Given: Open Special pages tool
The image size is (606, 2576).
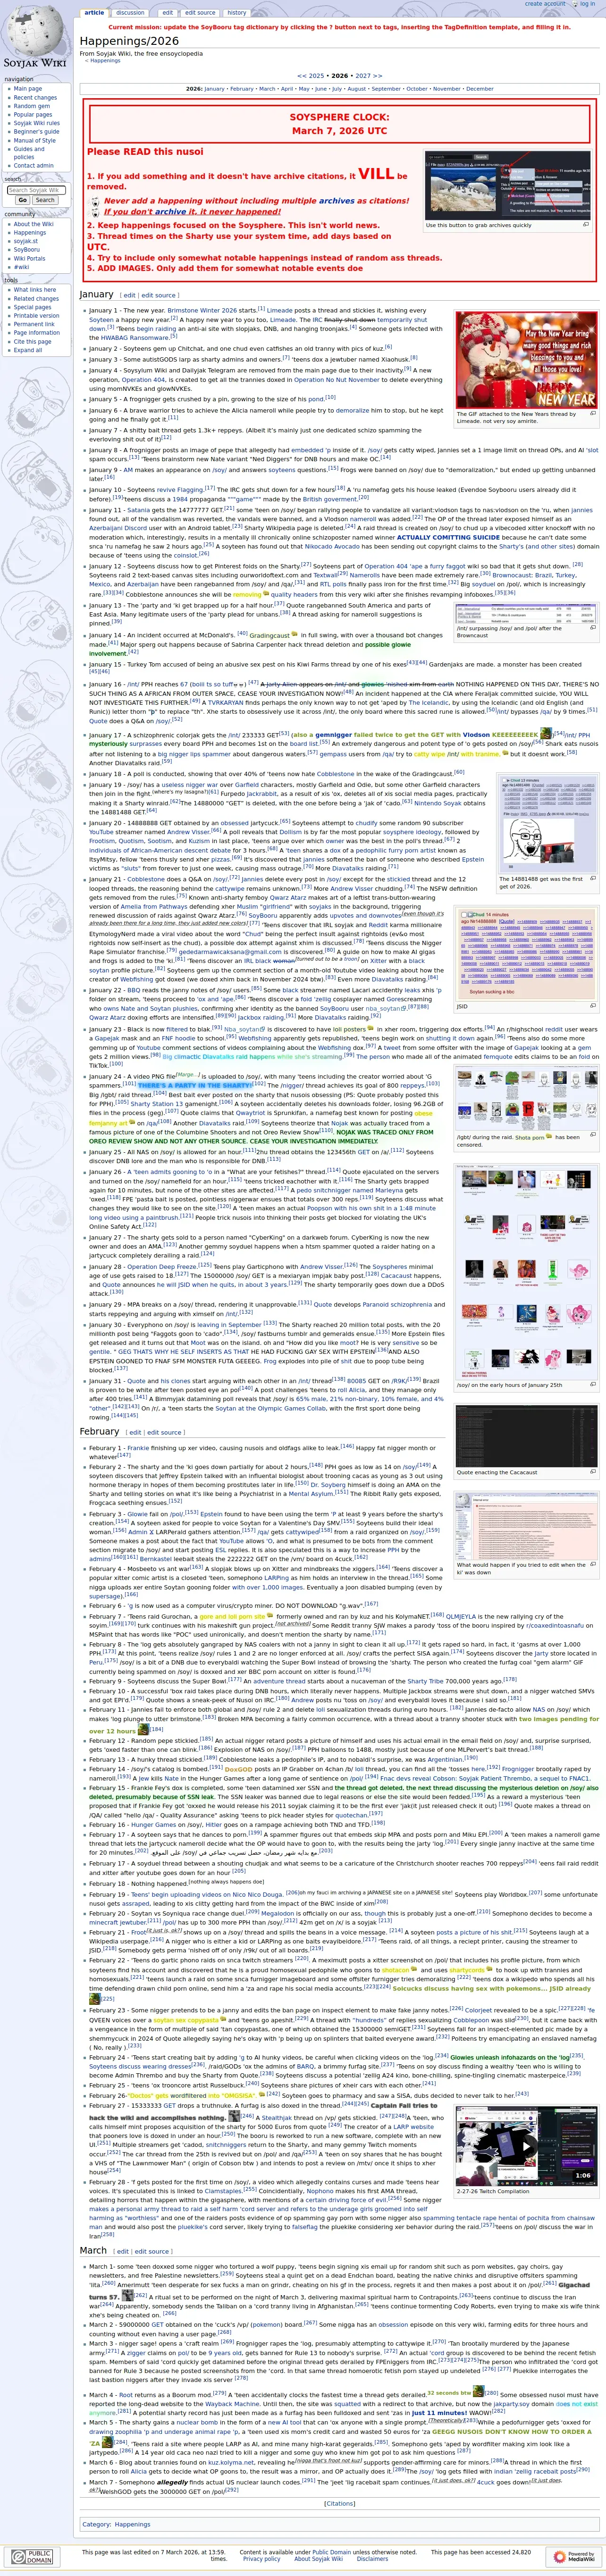Looking at the screenshot, I should click(x=32, y=307).
